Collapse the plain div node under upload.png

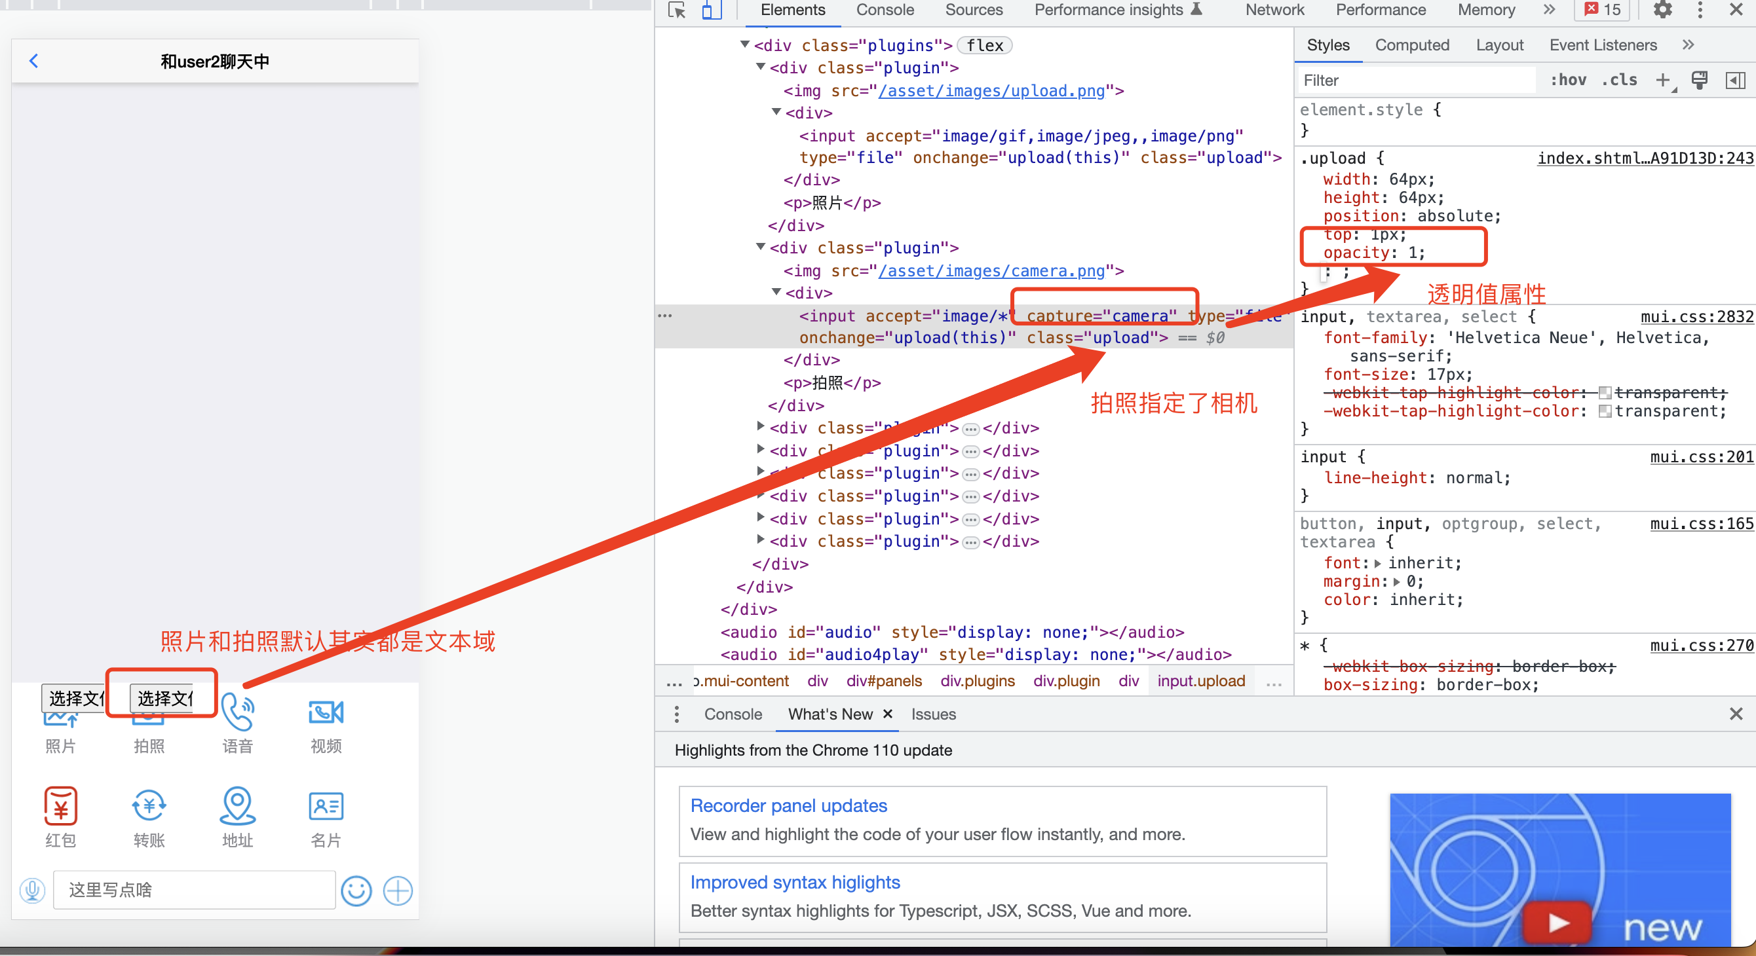(x=776, y=113)
